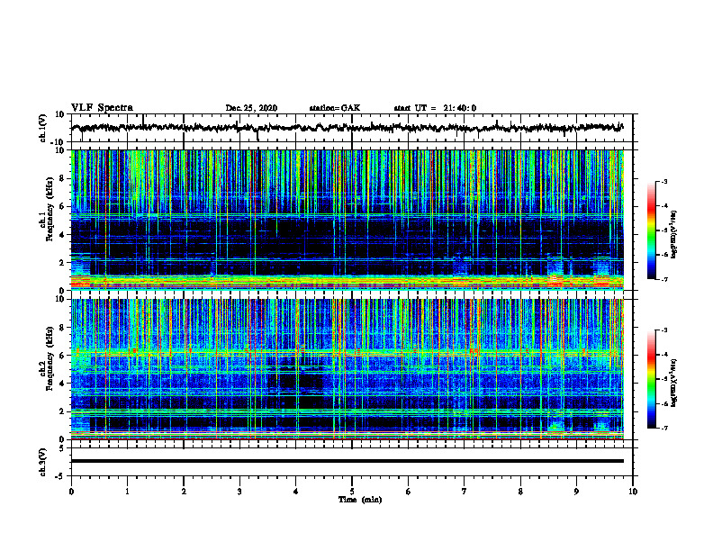Click the "2" kHz tick on ch.1 frequency axis
Viewport: 713px width, 551px height.
[63, 263]
